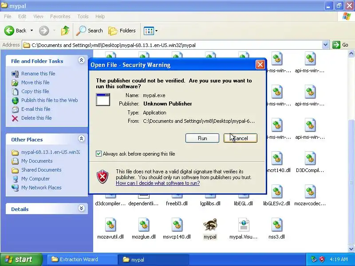Viewport: 355px width, 266px height.
Task: Select the dependentli... file name
Action: click(x=143, y=203)
